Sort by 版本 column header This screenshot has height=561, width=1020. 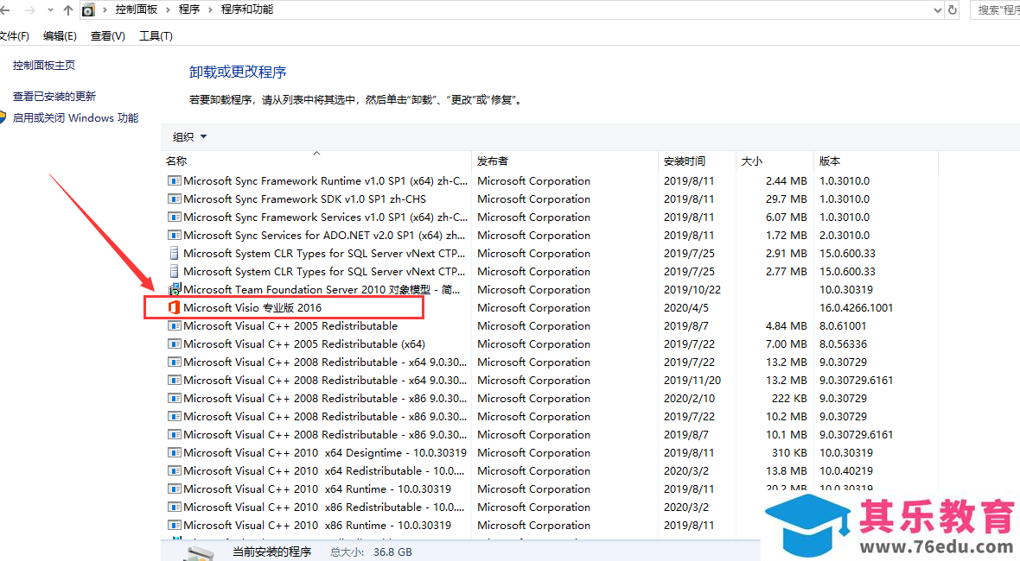tap(830, 161)
